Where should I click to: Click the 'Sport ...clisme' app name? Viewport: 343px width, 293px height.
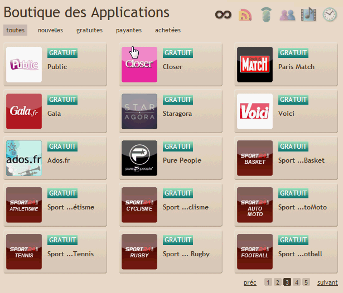(186, 207)
